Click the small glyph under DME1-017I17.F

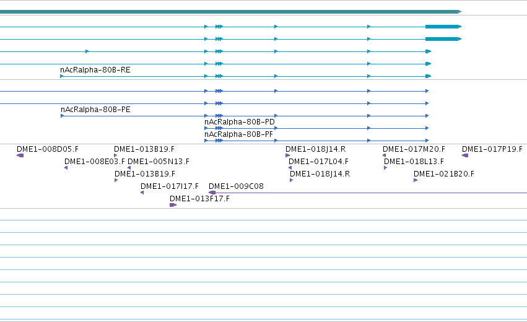click(x=142, y=193)
